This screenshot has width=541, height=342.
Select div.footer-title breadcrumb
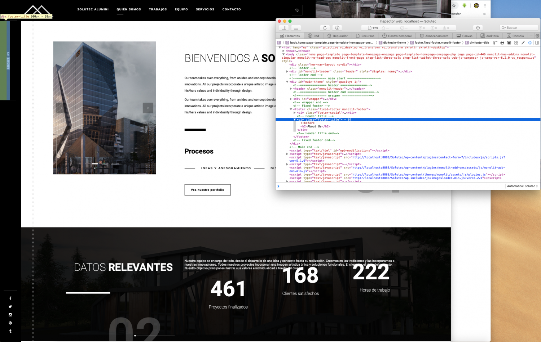(477, 42)
